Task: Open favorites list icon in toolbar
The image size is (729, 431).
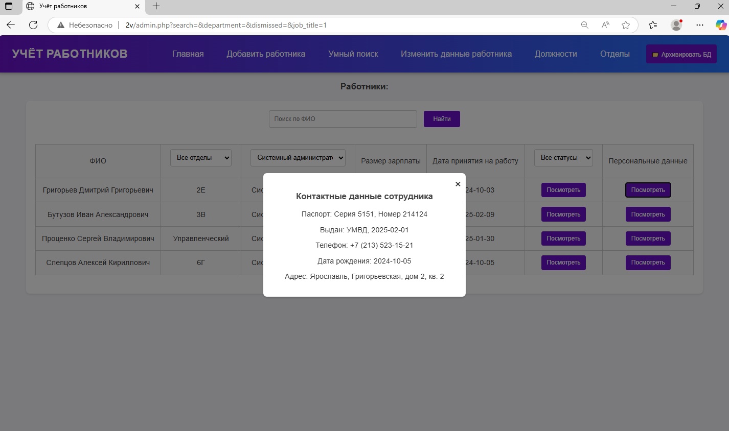Action: [x=653, y=25]
